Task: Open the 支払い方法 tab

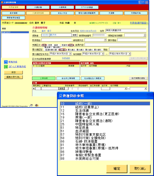Action: (x=62, y=13)
